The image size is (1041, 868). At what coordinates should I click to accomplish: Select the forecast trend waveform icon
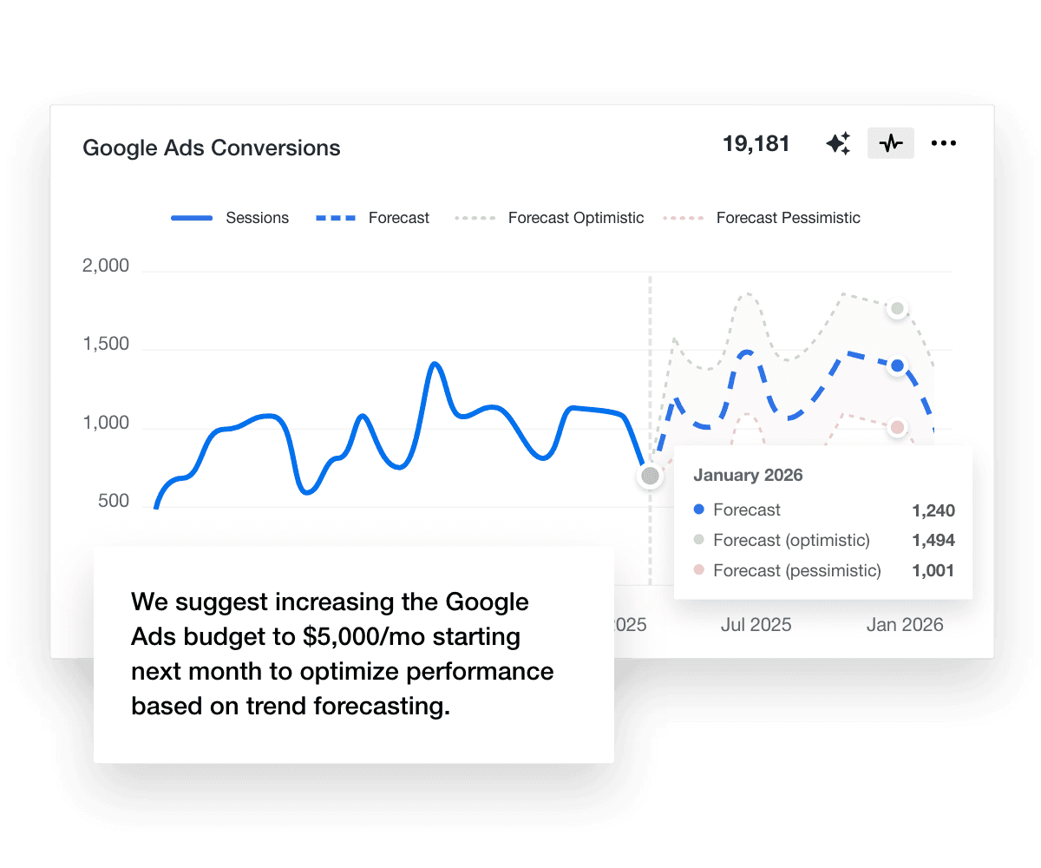coord(891,143)
